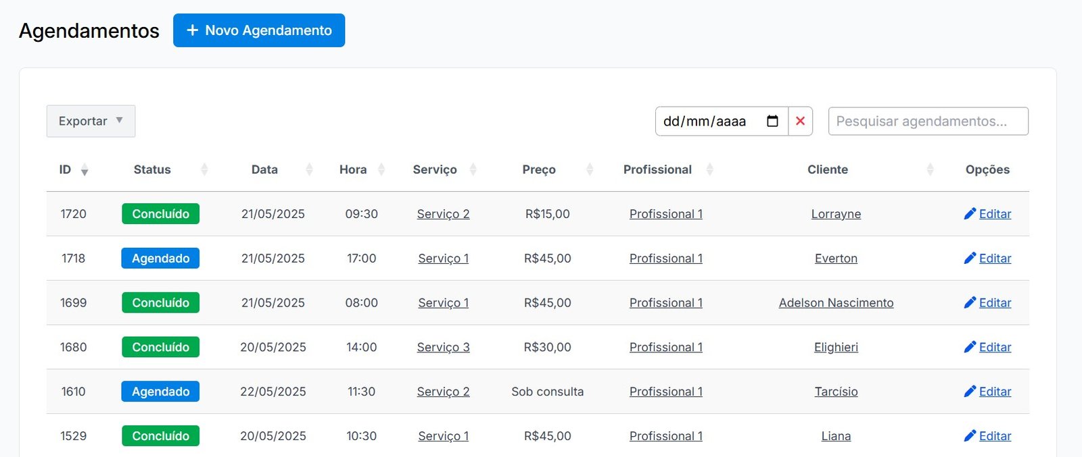Click pencil icon in Liana's row
Screen dimensions: 1082x457
coord(970,436)
